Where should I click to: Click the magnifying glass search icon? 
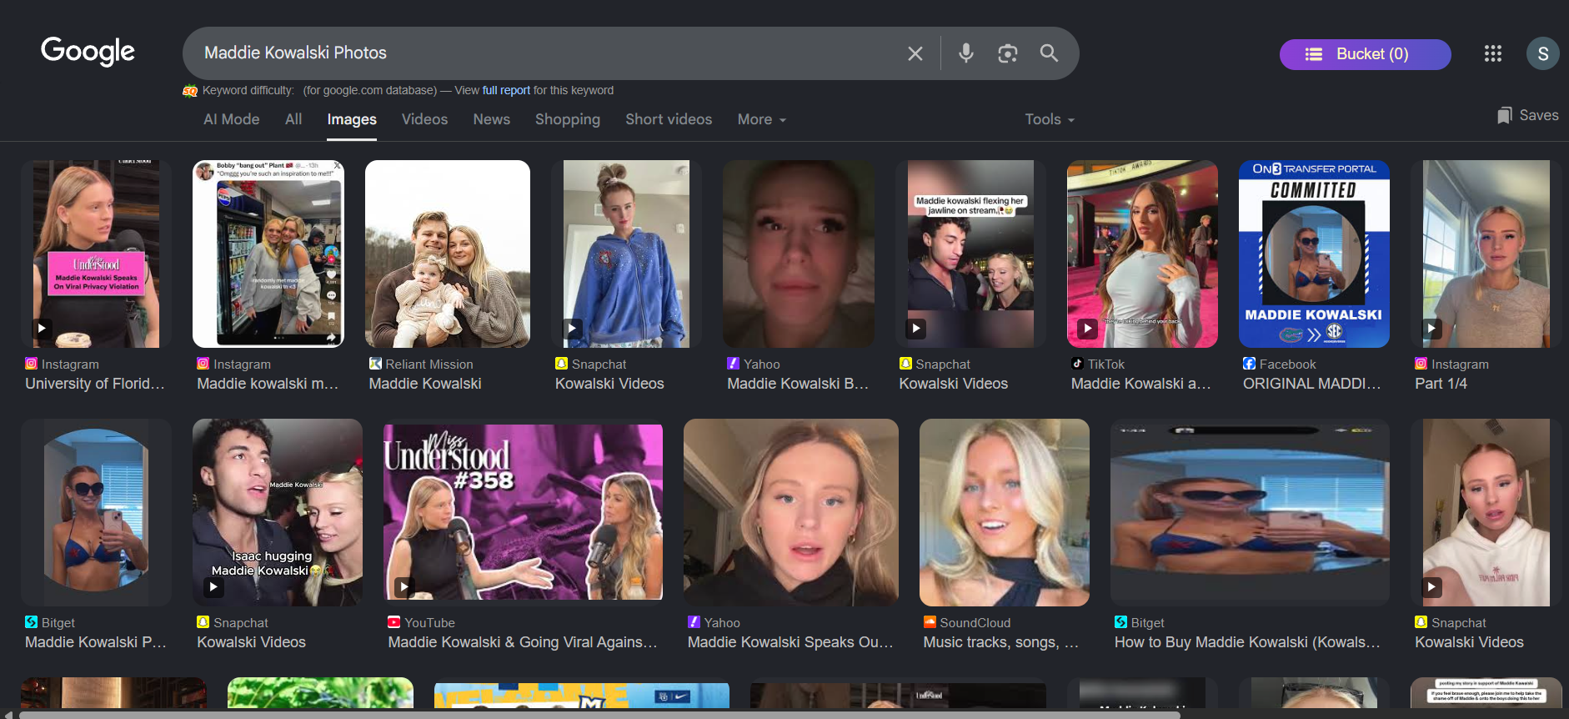1049,53
